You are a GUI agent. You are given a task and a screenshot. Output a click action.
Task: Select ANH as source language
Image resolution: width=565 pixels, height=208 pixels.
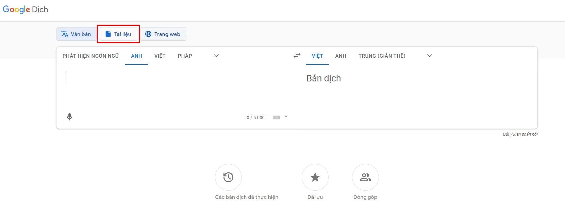137,56
